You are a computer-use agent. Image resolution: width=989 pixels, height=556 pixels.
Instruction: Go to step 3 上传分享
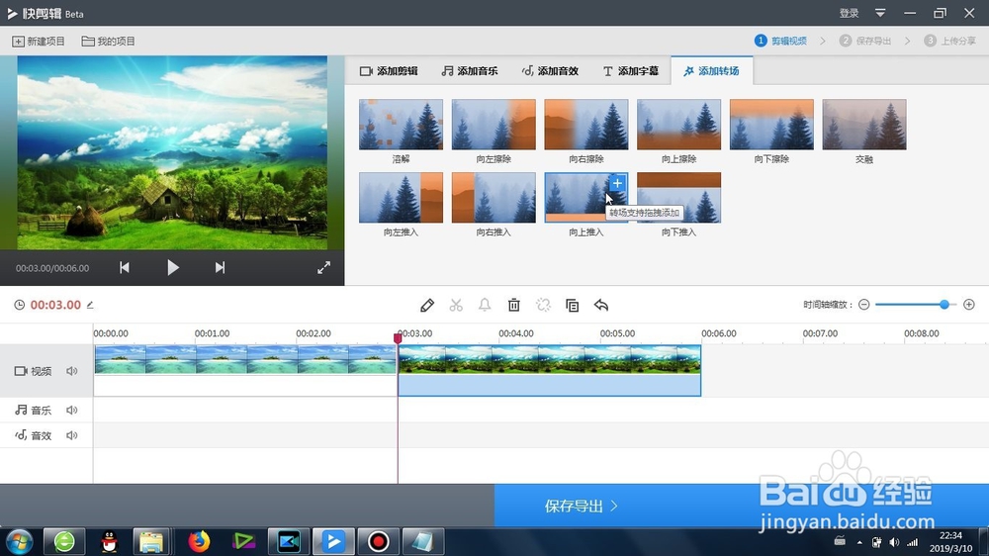point(949,41)
